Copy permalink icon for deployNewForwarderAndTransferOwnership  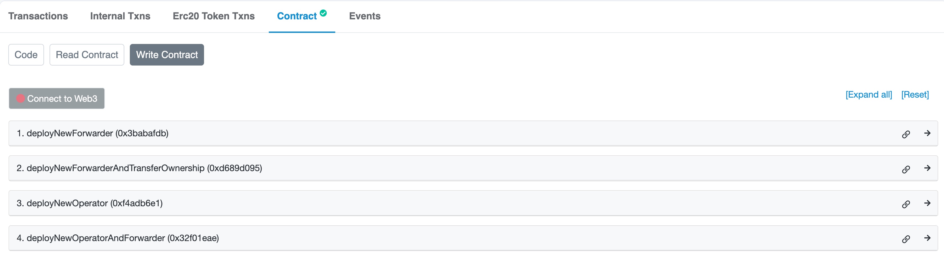(906, 169)
